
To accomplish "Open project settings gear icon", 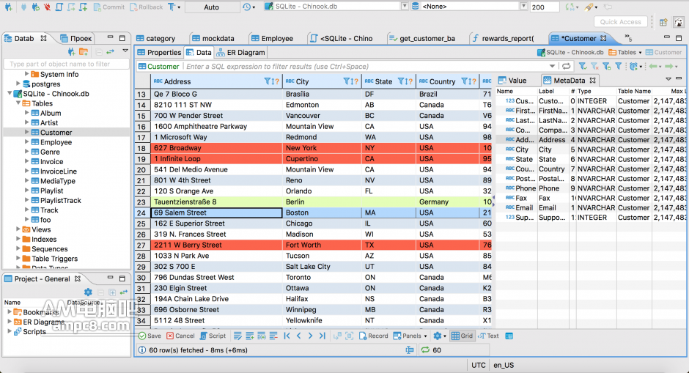I will click(x=88, y=292).
